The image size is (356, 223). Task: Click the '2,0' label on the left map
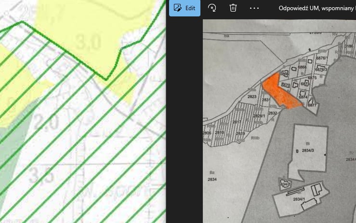[47, 122]
